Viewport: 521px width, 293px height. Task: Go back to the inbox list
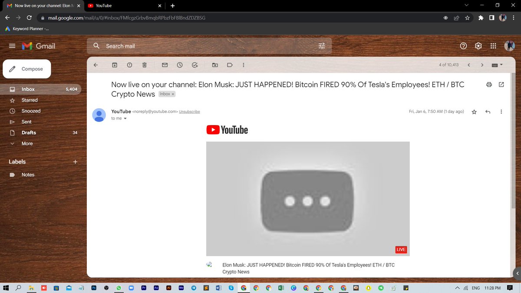pos(96,65)
